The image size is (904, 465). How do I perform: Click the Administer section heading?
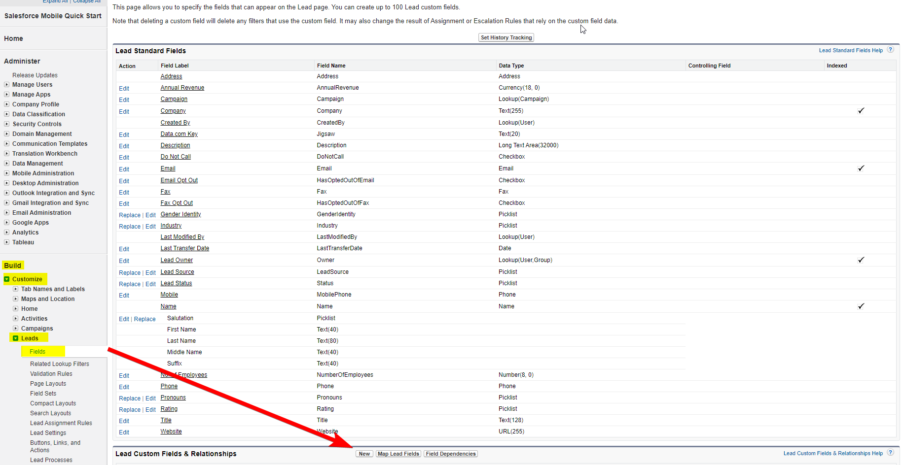(x=22, y=61)
